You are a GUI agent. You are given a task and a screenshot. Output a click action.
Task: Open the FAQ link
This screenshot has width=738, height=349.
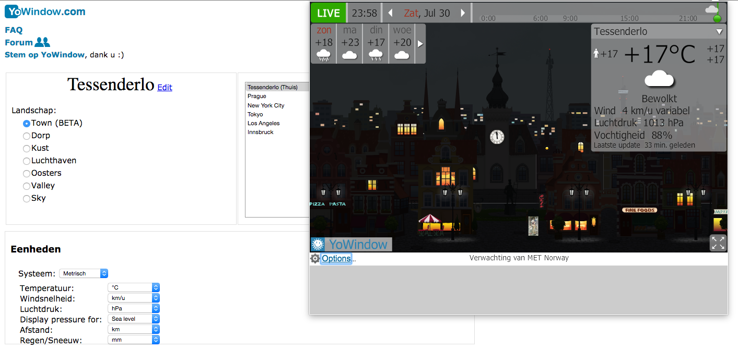point(14,30)
